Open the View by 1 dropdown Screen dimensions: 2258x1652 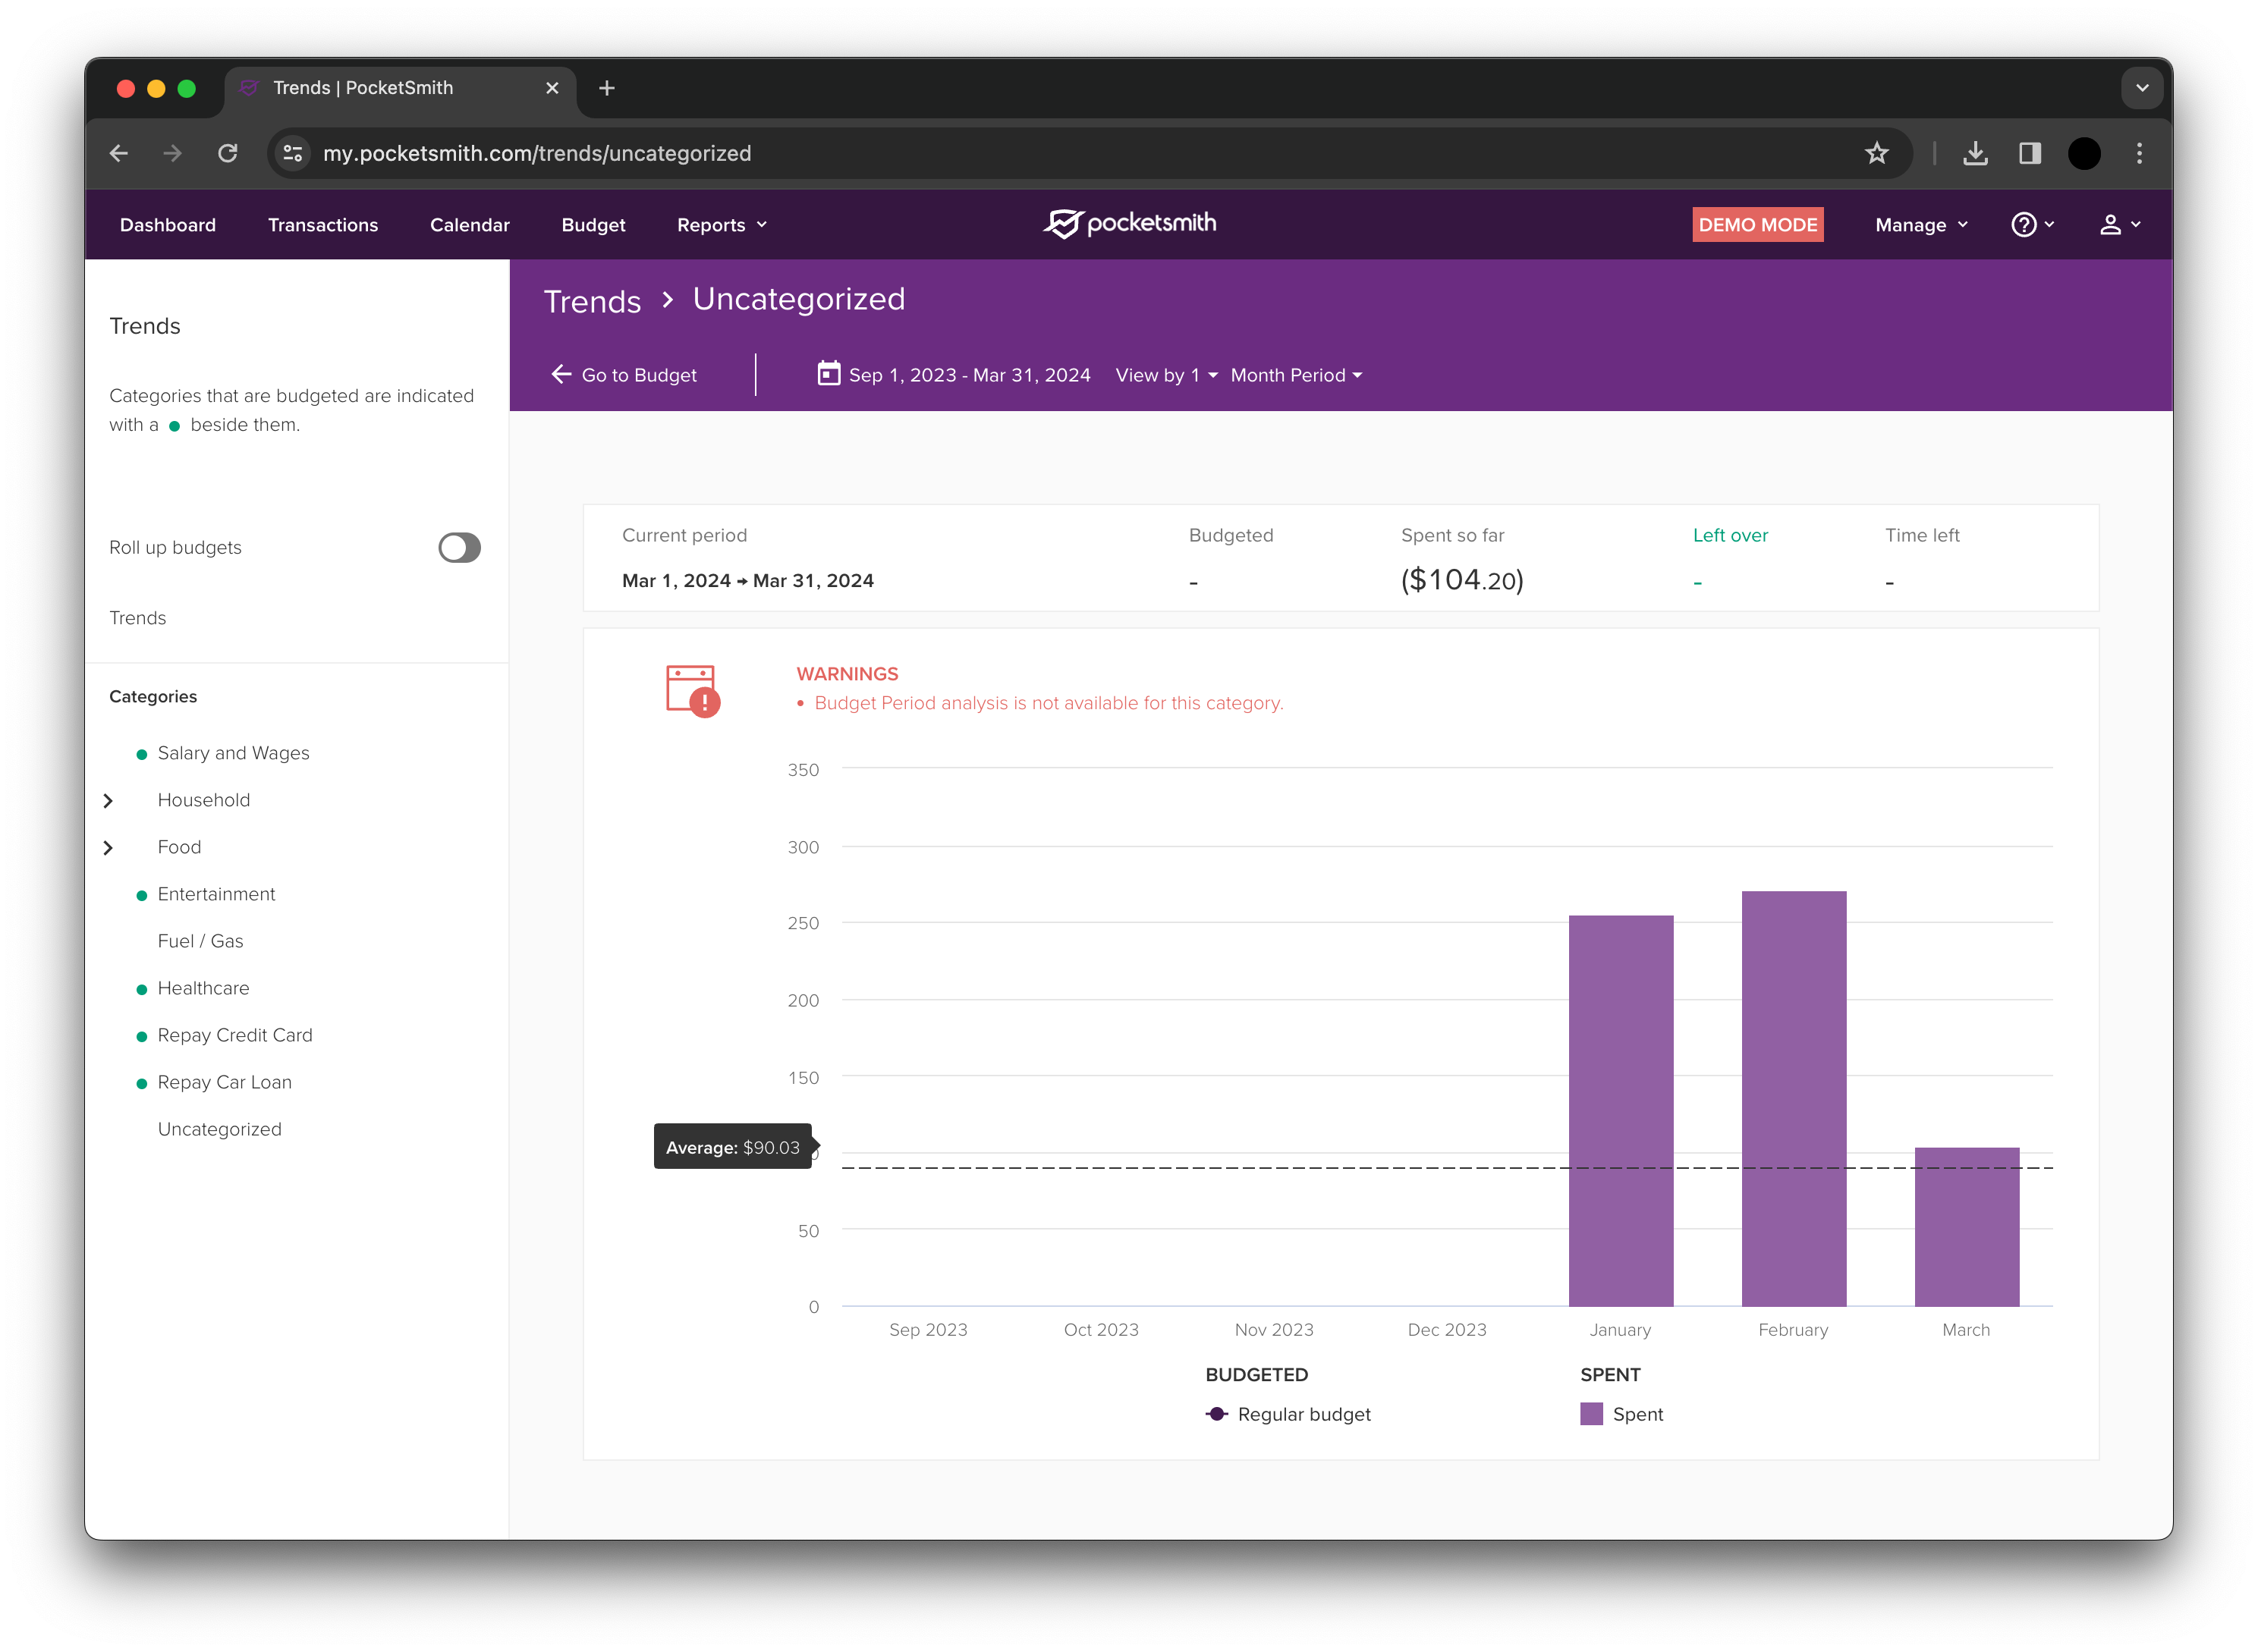click(x=1165, y=375)
